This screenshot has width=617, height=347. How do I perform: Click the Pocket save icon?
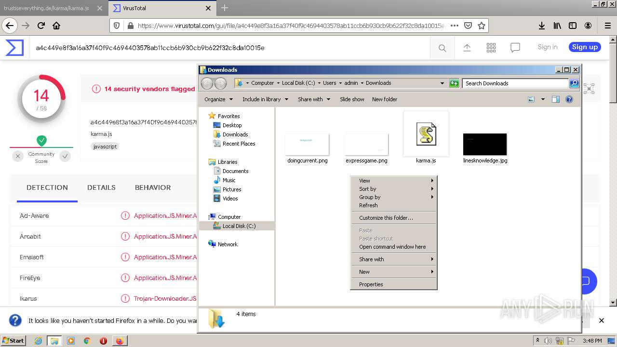click(x=468, y=26)
